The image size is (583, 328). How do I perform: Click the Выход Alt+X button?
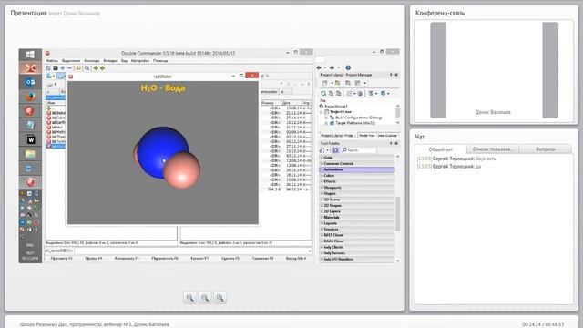coord(296,258)
